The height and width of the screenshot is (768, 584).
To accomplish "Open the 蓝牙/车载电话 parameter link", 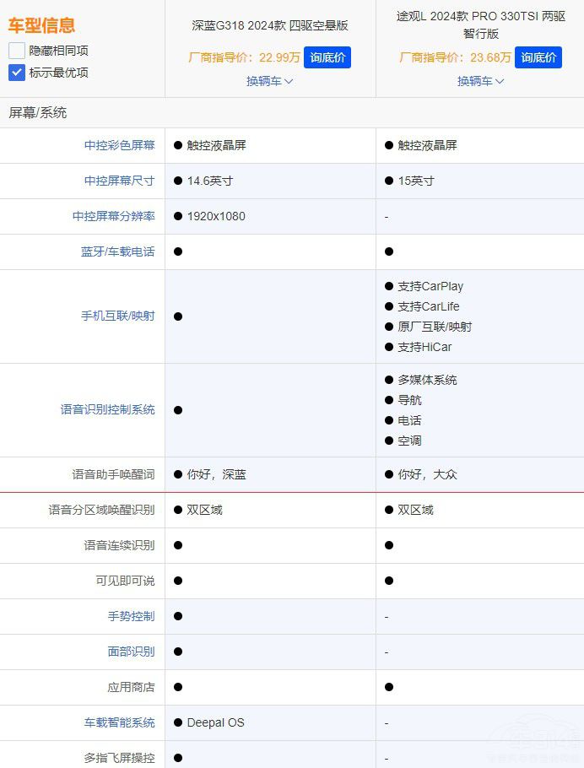I will [x=117, y=251].
